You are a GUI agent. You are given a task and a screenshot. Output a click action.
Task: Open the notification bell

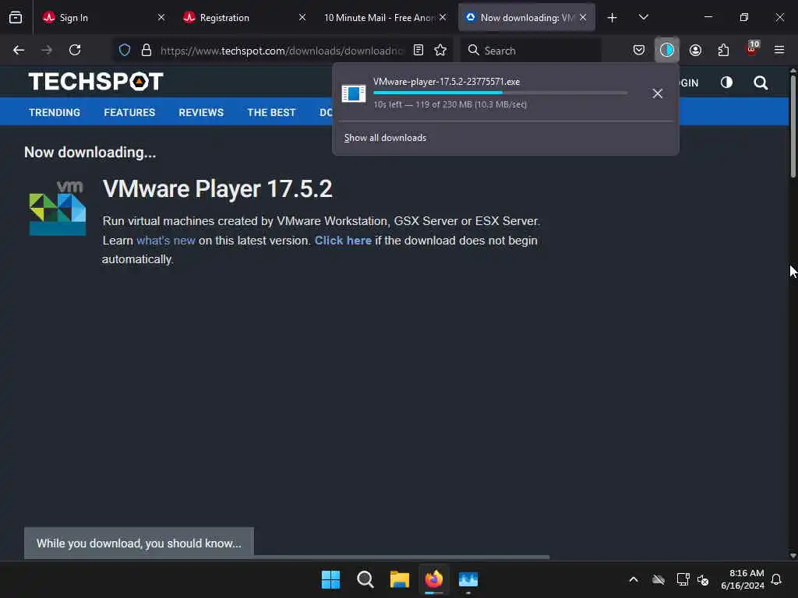(777, 579)
